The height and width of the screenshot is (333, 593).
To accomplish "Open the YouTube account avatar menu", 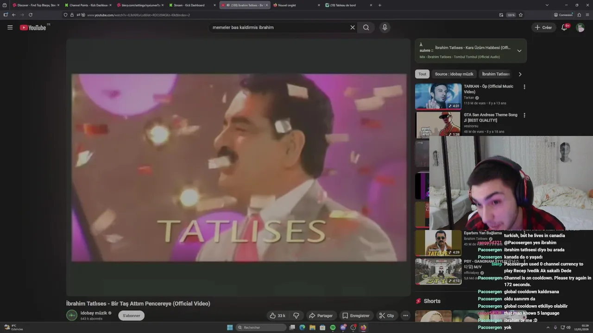I will pos(580,27).
